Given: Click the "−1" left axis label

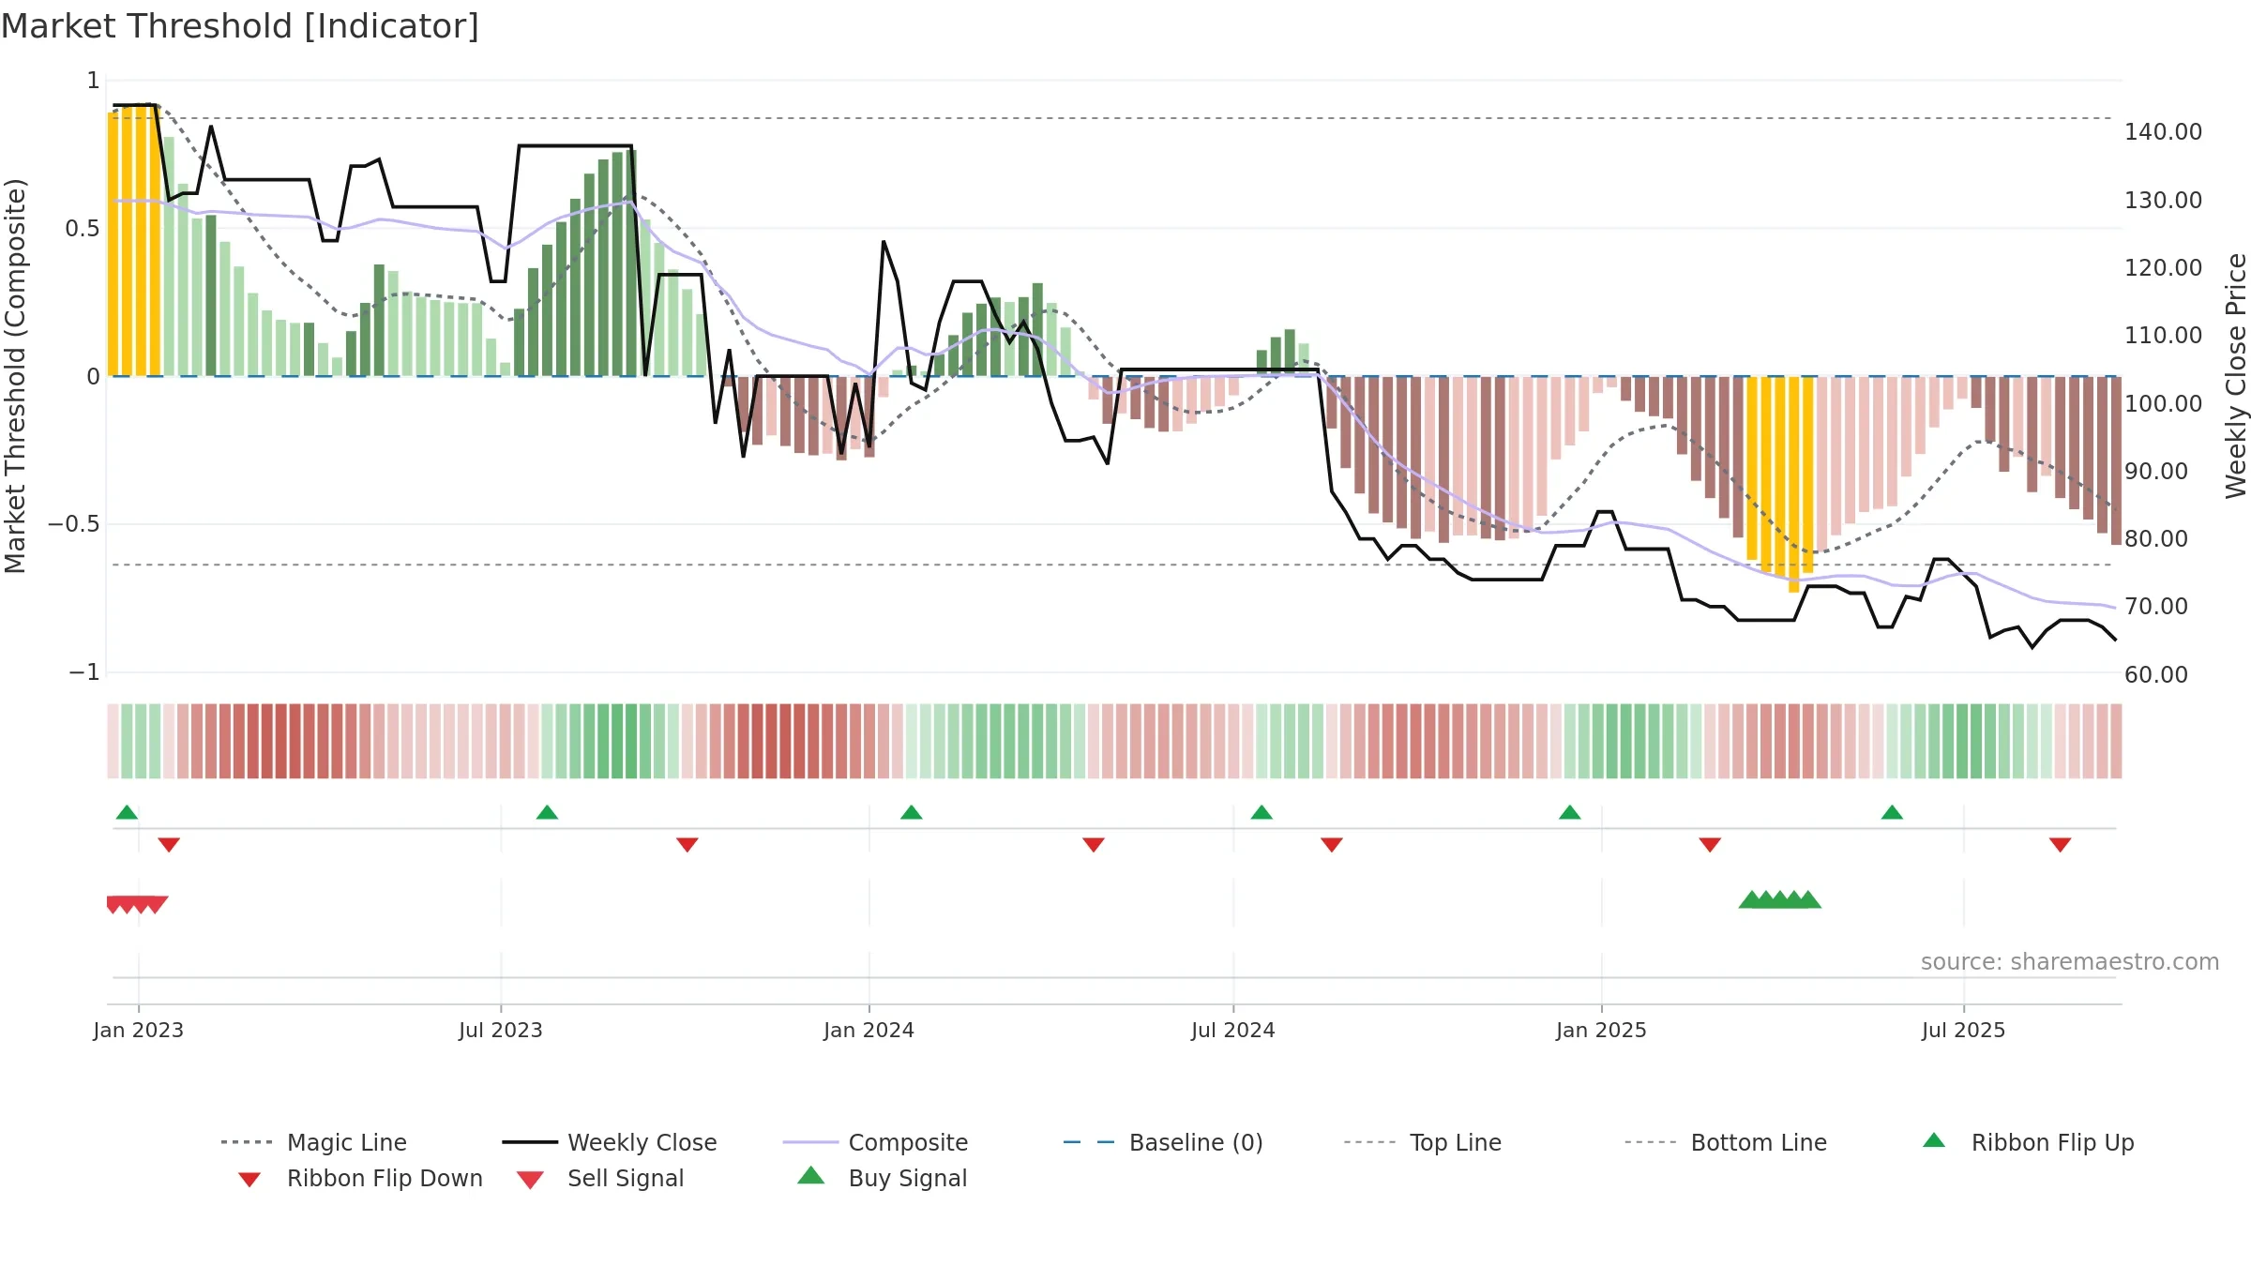Looking at the screenshot, I should tap(83, 672).
